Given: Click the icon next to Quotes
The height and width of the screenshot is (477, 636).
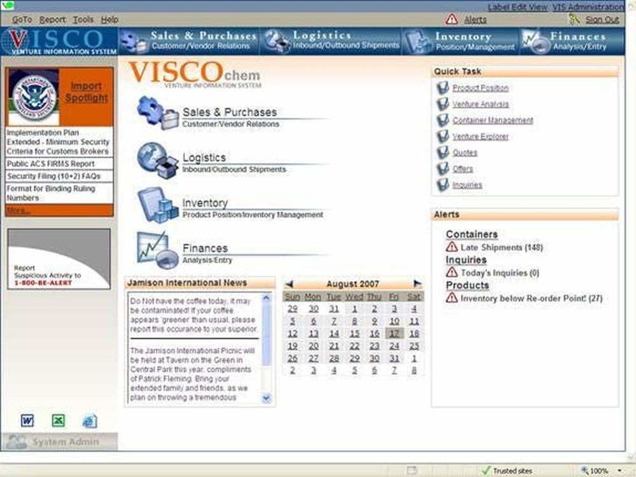Looking at the screenshot, I should (443, 152).
